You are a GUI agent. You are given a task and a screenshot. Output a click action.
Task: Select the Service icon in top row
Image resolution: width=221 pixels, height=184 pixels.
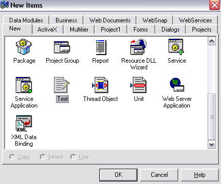click(x=176, y=47)
